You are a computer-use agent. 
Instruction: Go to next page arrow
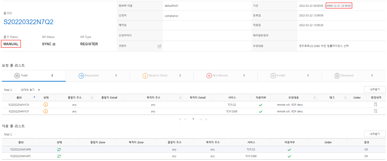pyautogui.click(x=201, y=119)
